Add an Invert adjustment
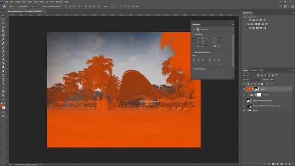This screenshot has height=166, width=295. (250, 28)
